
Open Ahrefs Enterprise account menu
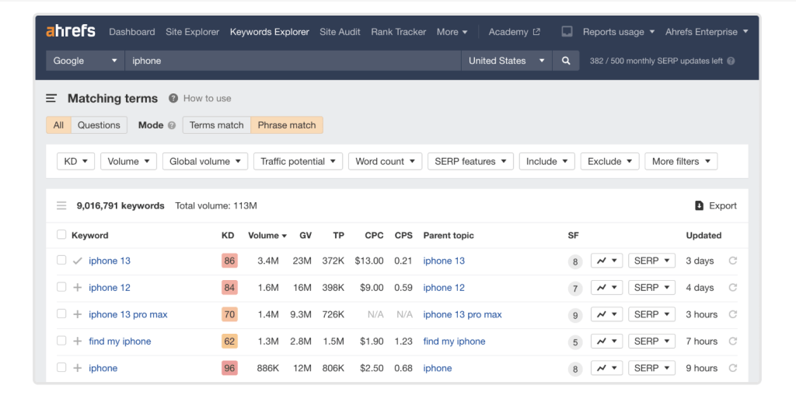(x=707, y=32)
